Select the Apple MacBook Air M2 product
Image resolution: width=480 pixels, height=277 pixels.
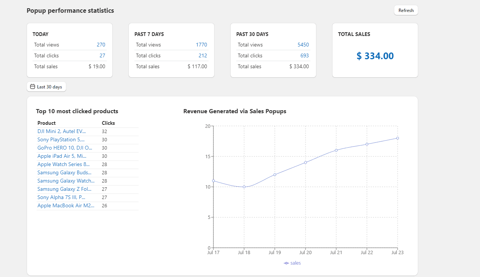(x=66, y=205)
